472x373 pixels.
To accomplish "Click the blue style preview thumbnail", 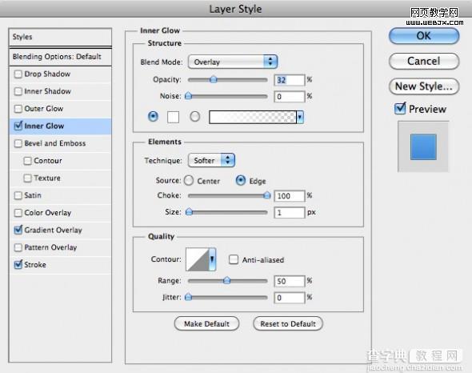I will point(423,147).
